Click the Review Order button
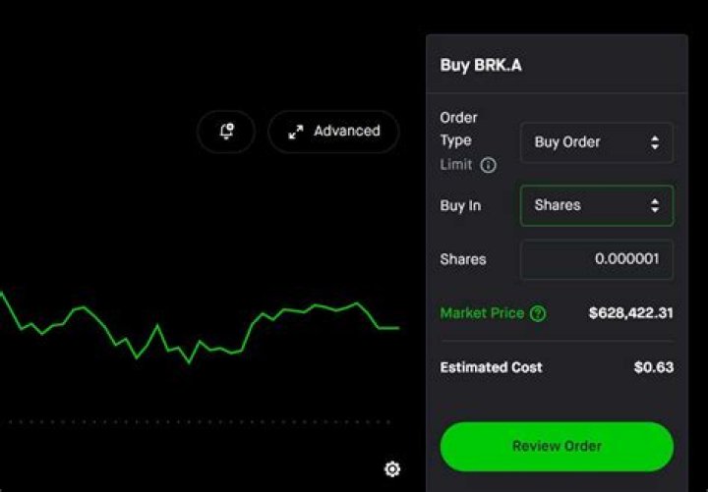This screenshot has width=708, height=492. [557, 447]
